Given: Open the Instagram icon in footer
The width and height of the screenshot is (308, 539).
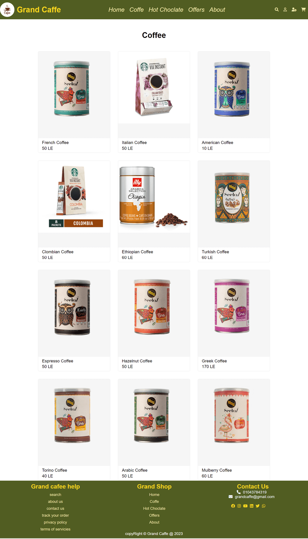Looking at the screenshot, I should point(239,506).
